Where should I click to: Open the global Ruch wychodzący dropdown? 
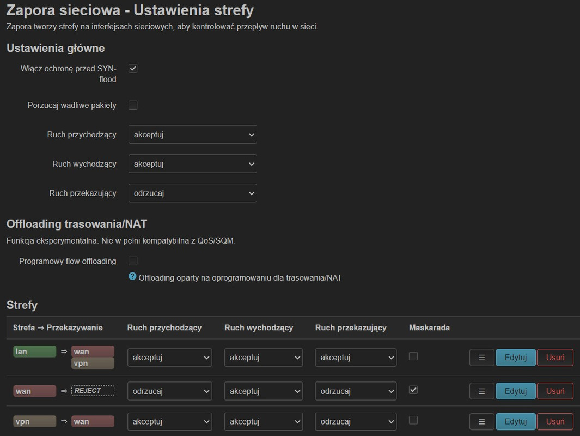point(193,163)
